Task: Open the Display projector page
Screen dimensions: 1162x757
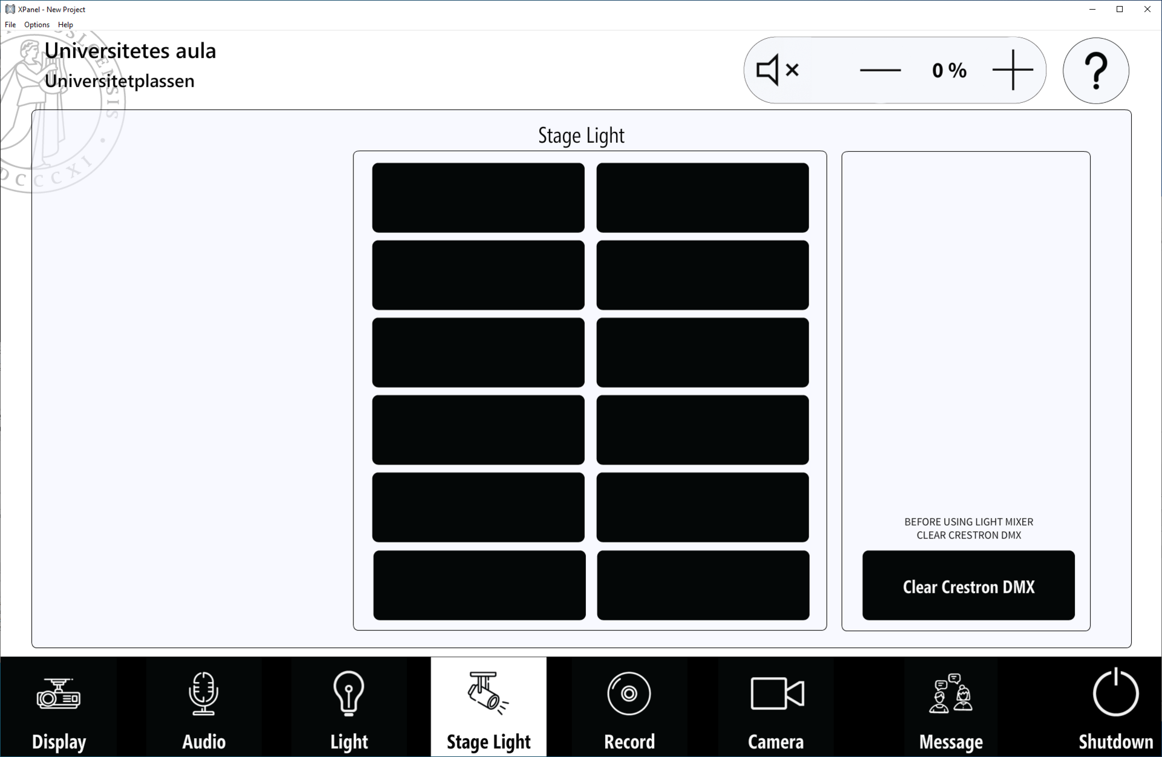Action: point(59,707)
